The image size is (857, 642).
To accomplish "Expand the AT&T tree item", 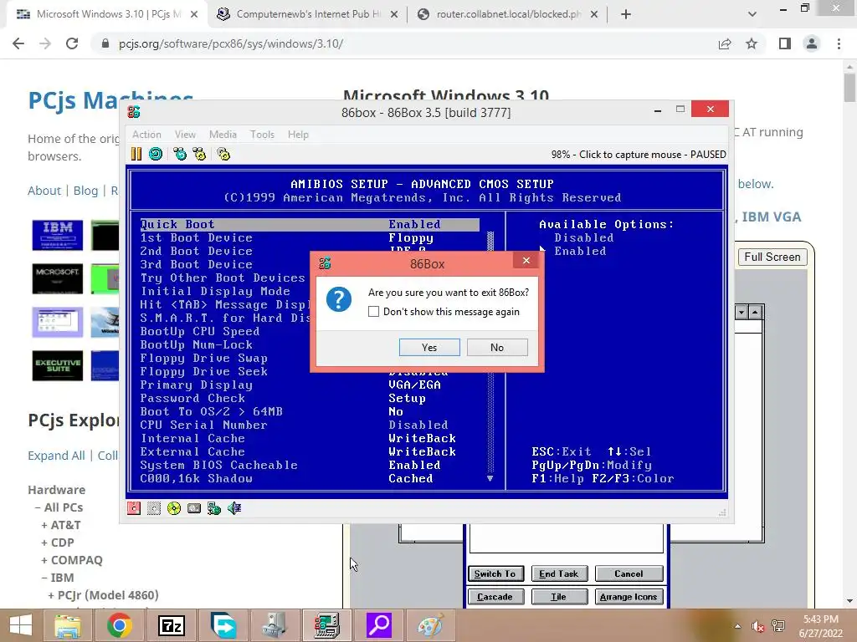I will pos(60,525).
